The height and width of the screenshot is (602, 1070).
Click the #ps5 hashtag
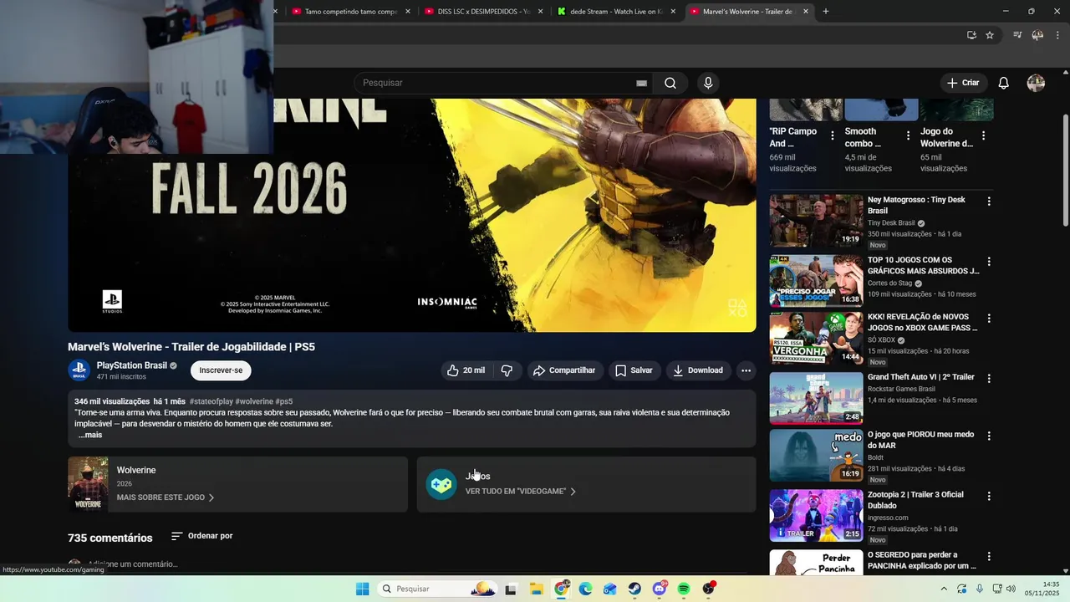(284, 401)
